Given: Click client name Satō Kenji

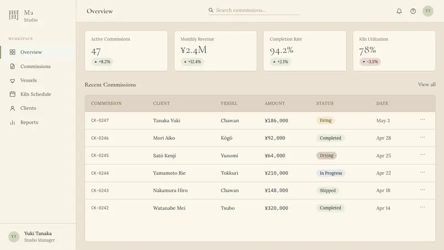Looking at the screenshot, I should pos(164,156).
